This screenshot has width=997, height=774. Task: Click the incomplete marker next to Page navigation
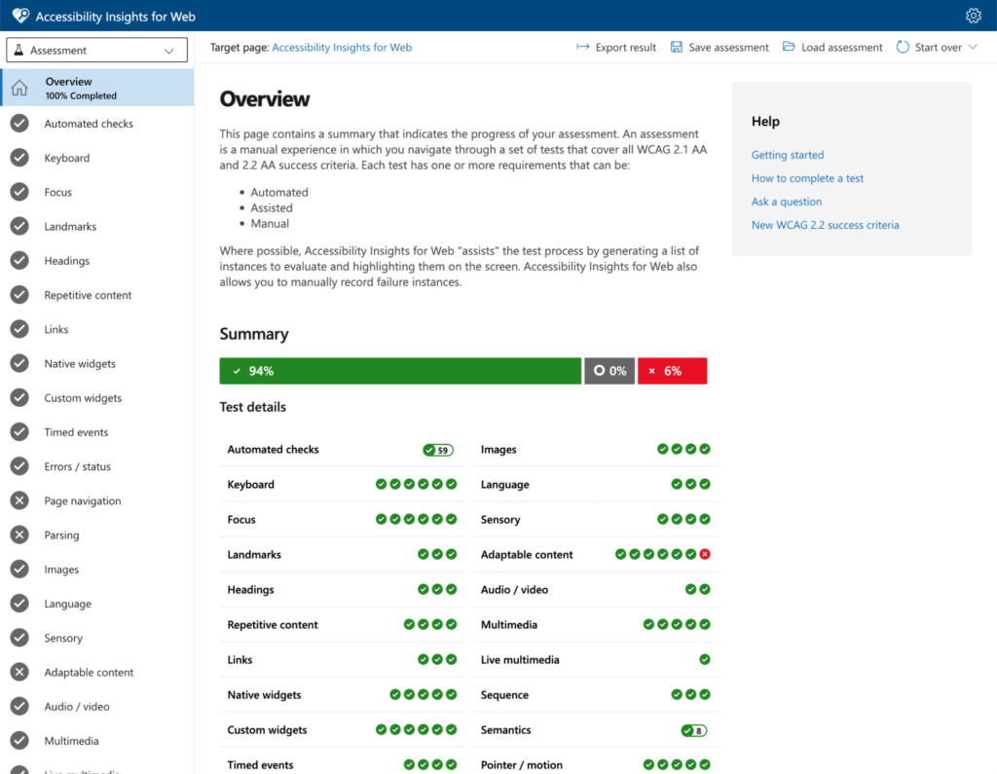click(x=20, y=500)
